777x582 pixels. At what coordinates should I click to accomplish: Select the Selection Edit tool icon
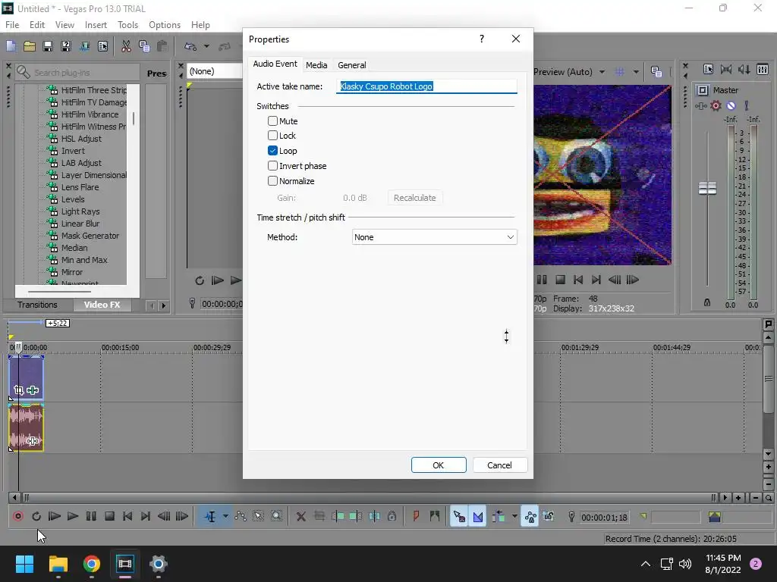[x=258, y=517]
